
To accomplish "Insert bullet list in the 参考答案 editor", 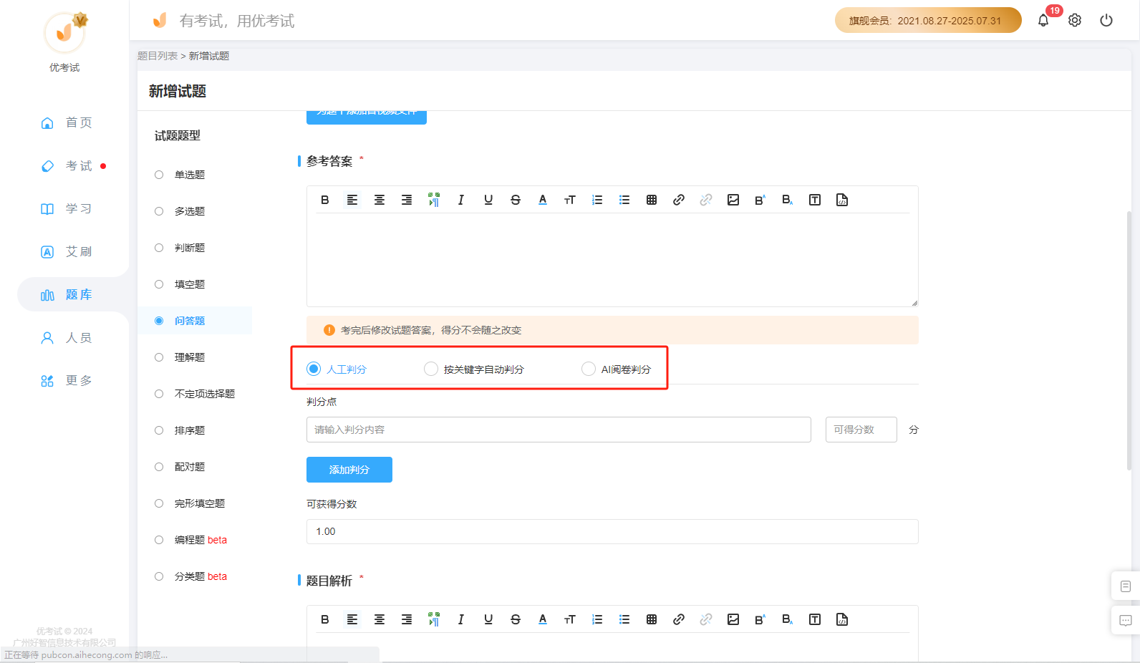I will tap(624, 200).
